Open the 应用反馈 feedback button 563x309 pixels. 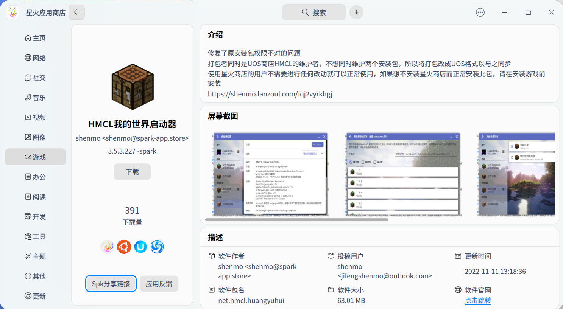tap(159, 284)
